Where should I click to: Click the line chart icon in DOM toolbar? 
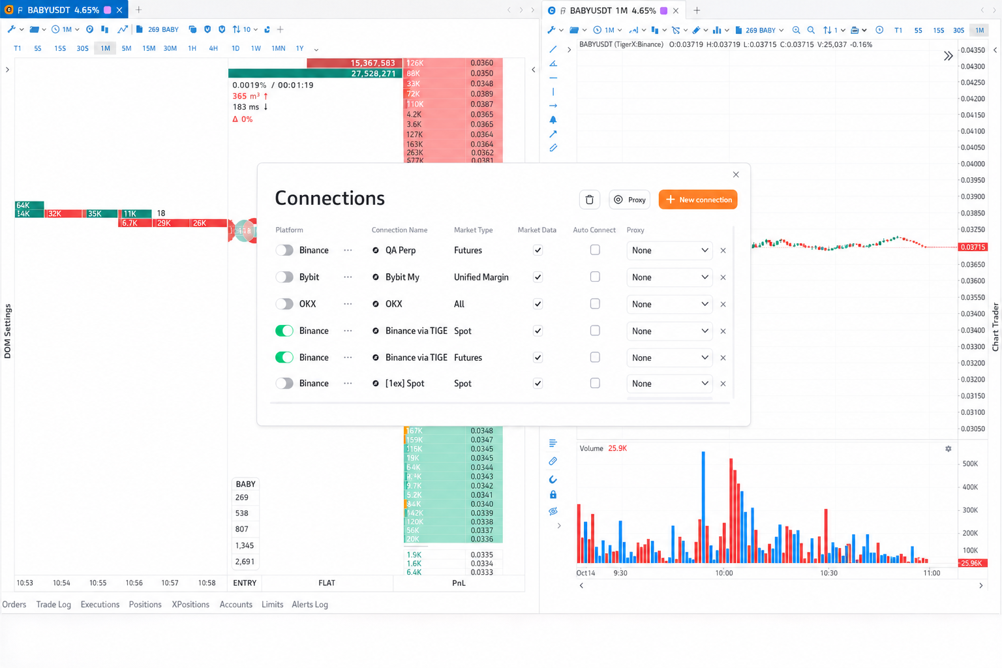pyautogui.click(x=122, y=29)
